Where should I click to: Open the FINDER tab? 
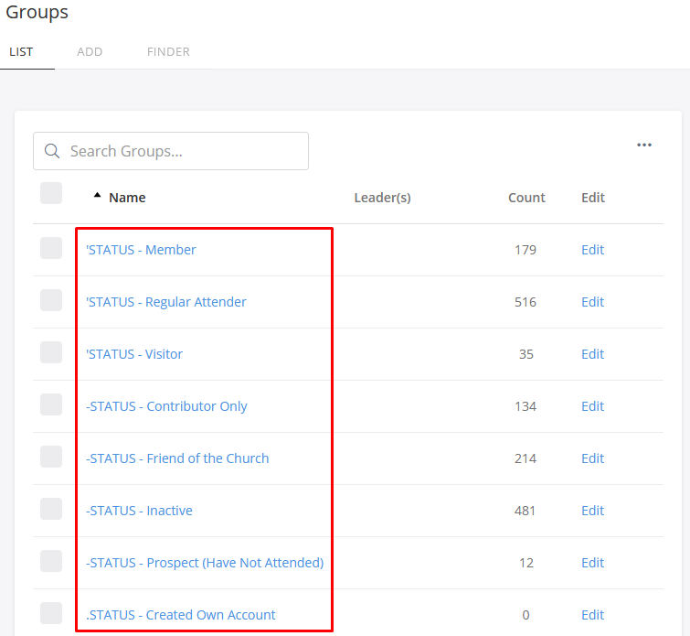168,52
